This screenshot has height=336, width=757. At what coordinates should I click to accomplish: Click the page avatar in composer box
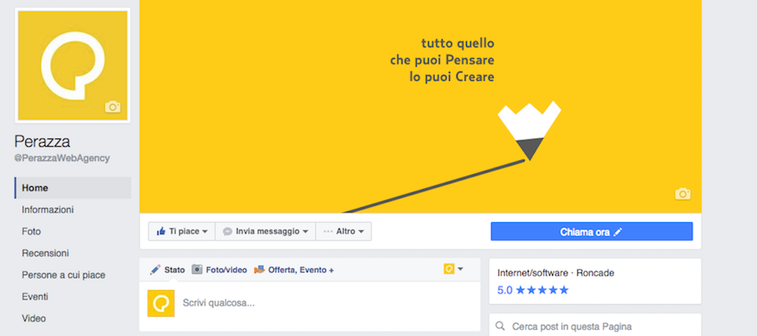coord(161,303)
